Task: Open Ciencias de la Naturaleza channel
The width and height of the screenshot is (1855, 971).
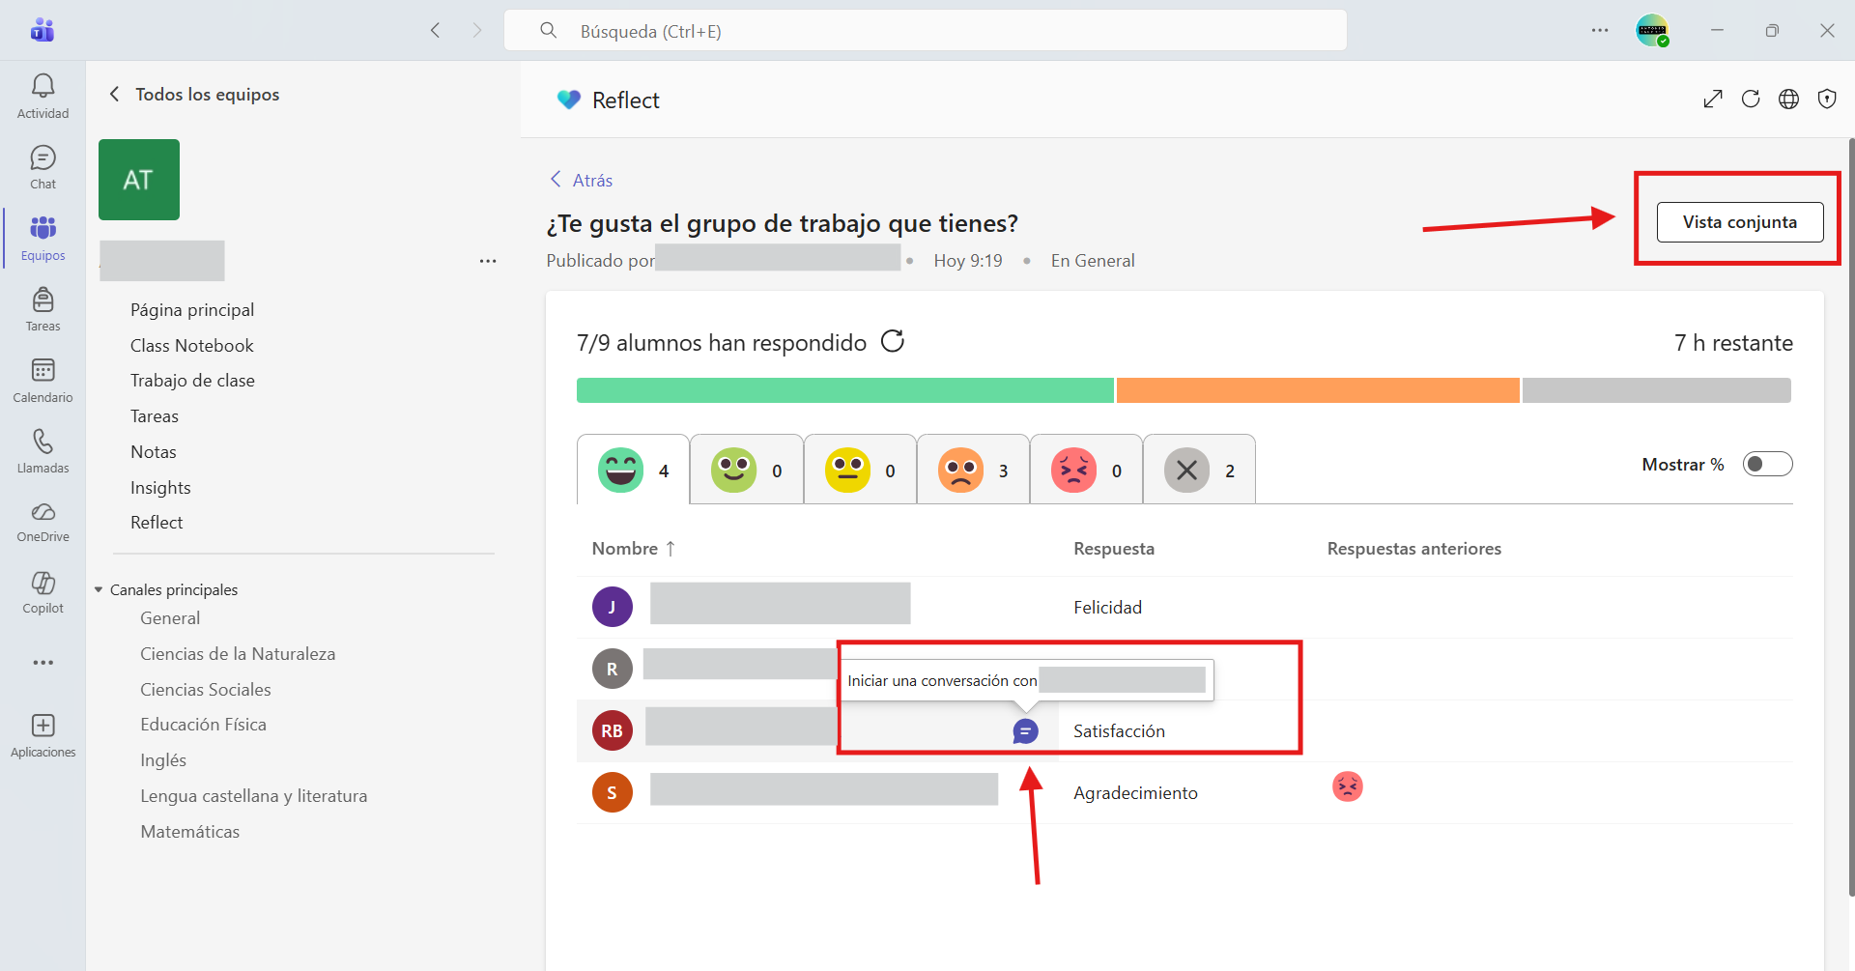Action: click(x=238, y=653)
